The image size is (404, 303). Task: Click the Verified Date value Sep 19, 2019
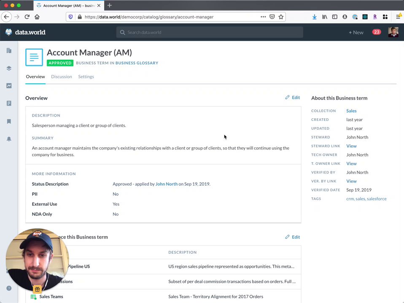click(x=359, y=190)
